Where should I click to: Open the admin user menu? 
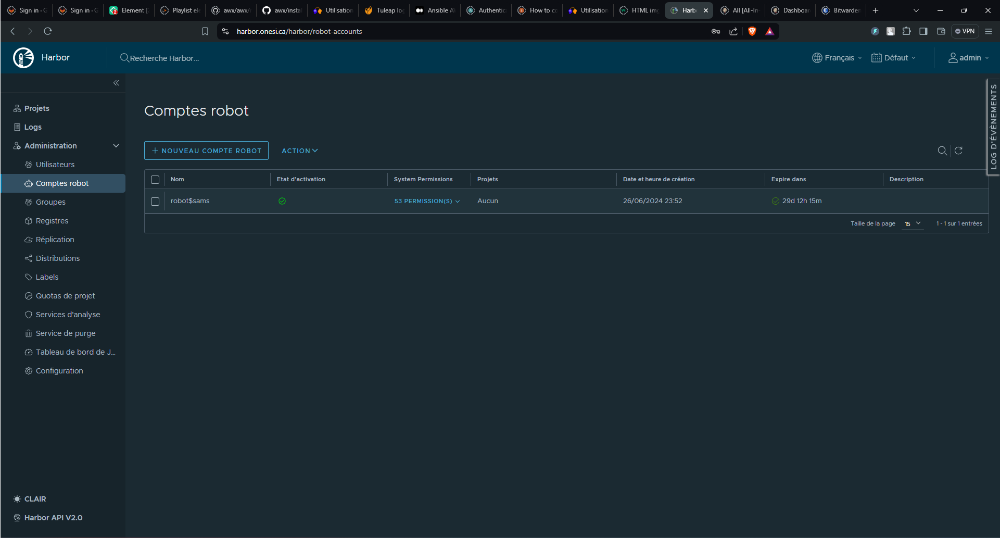(969, 58)
